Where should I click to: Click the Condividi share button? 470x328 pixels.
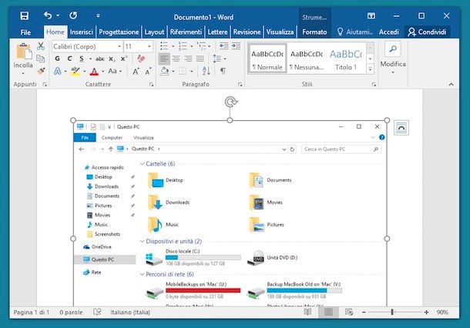click(427, 32)
